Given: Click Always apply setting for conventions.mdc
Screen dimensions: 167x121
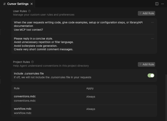Looking at the screenshot, I should [x=91, y=97].
